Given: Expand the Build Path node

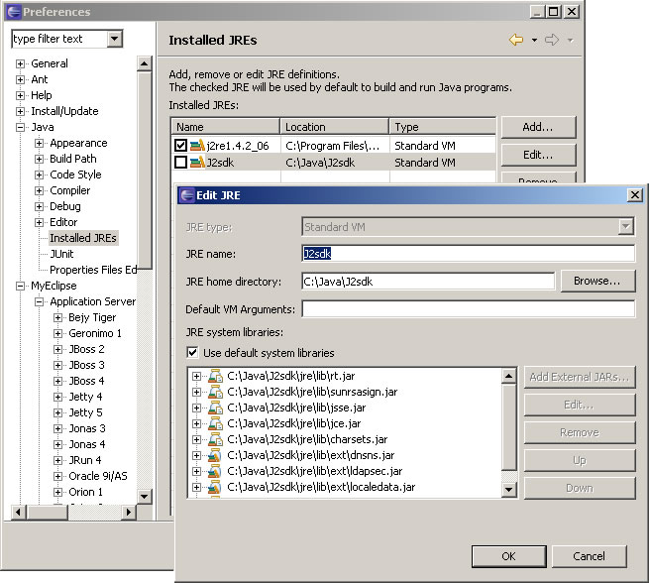Looking at the screenshot, I should (x=39, y=159).
